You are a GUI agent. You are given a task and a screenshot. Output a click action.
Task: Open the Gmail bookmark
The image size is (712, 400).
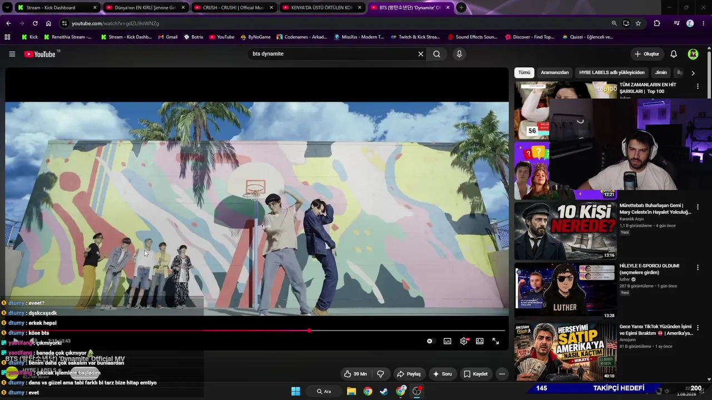pos(167,37)
